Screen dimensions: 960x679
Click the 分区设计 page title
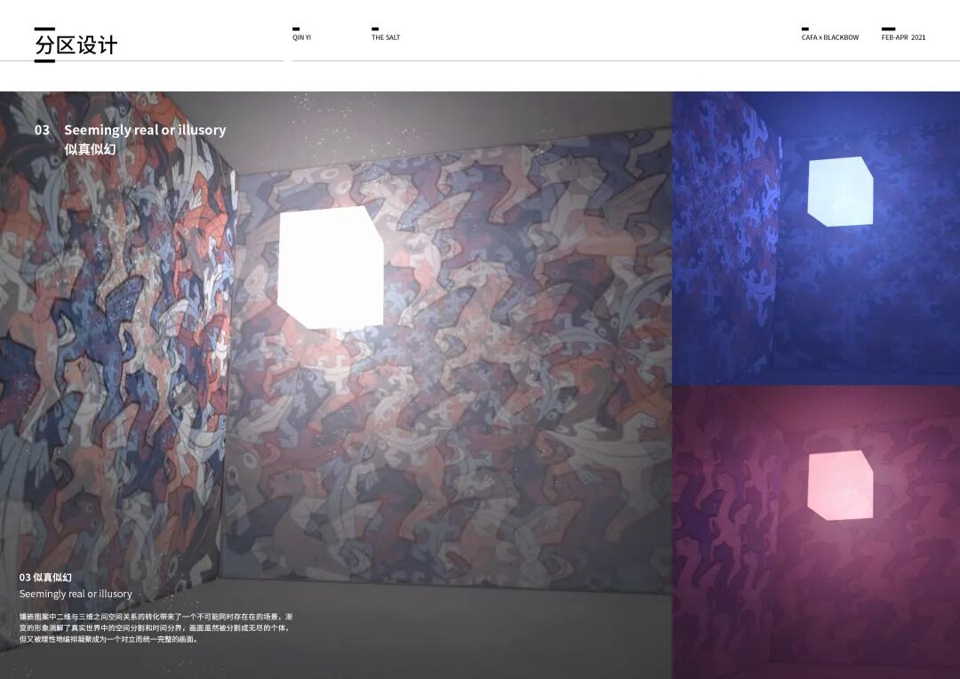point(76,44)
